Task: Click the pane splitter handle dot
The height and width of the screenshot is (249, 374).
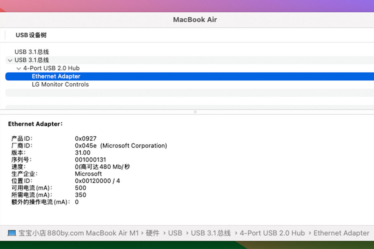Action: (195, 112)
